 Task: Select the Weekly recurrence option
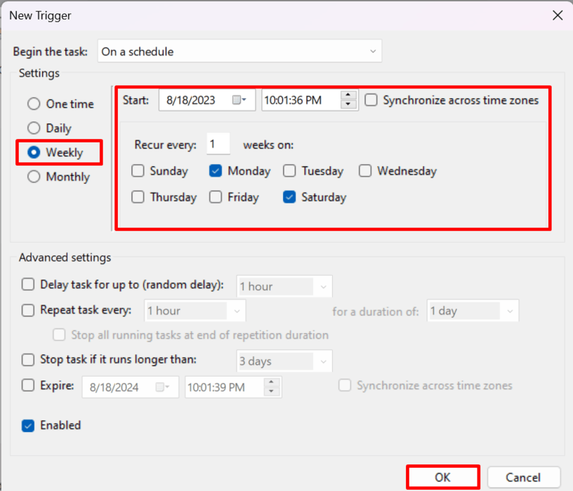click(x=33, y=152)
